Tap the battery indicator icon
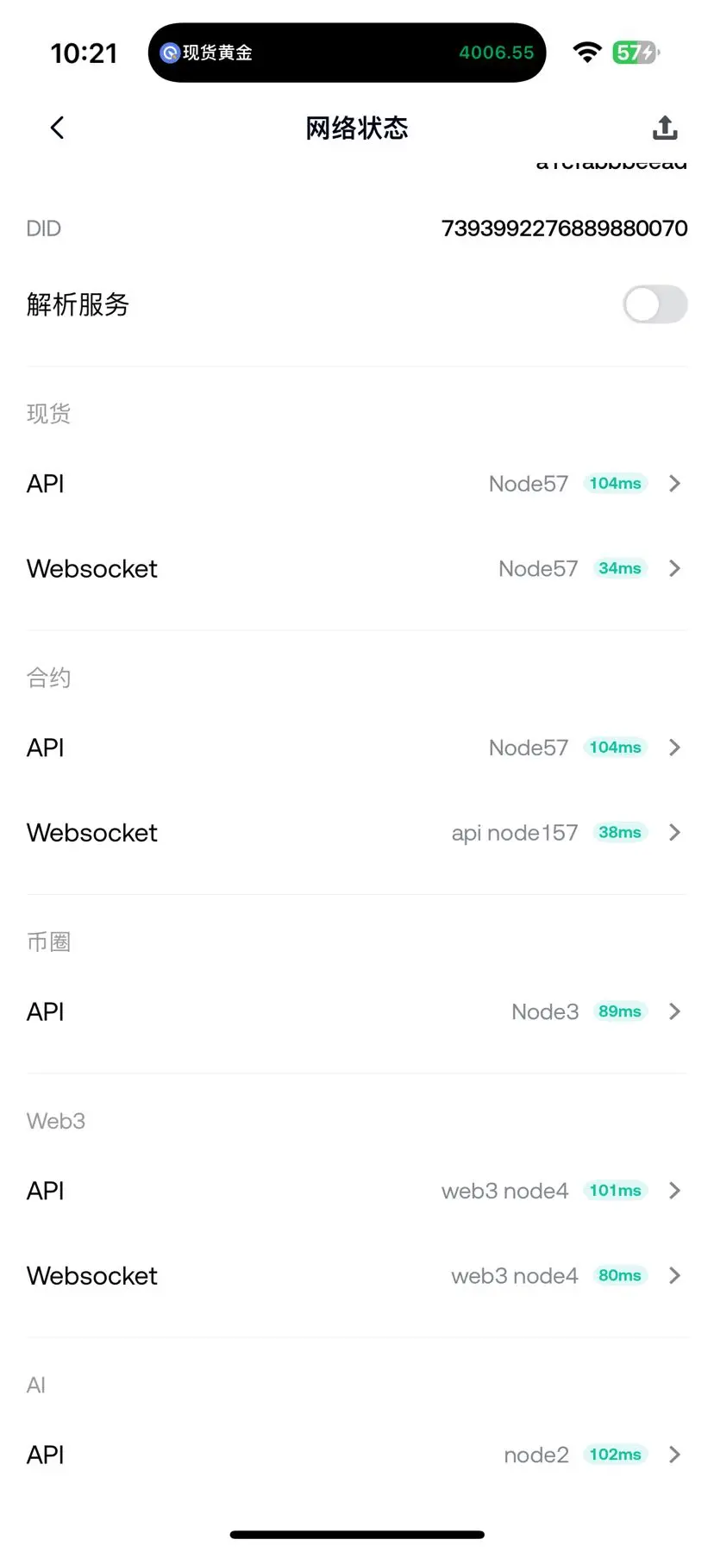 coord(636,53)
